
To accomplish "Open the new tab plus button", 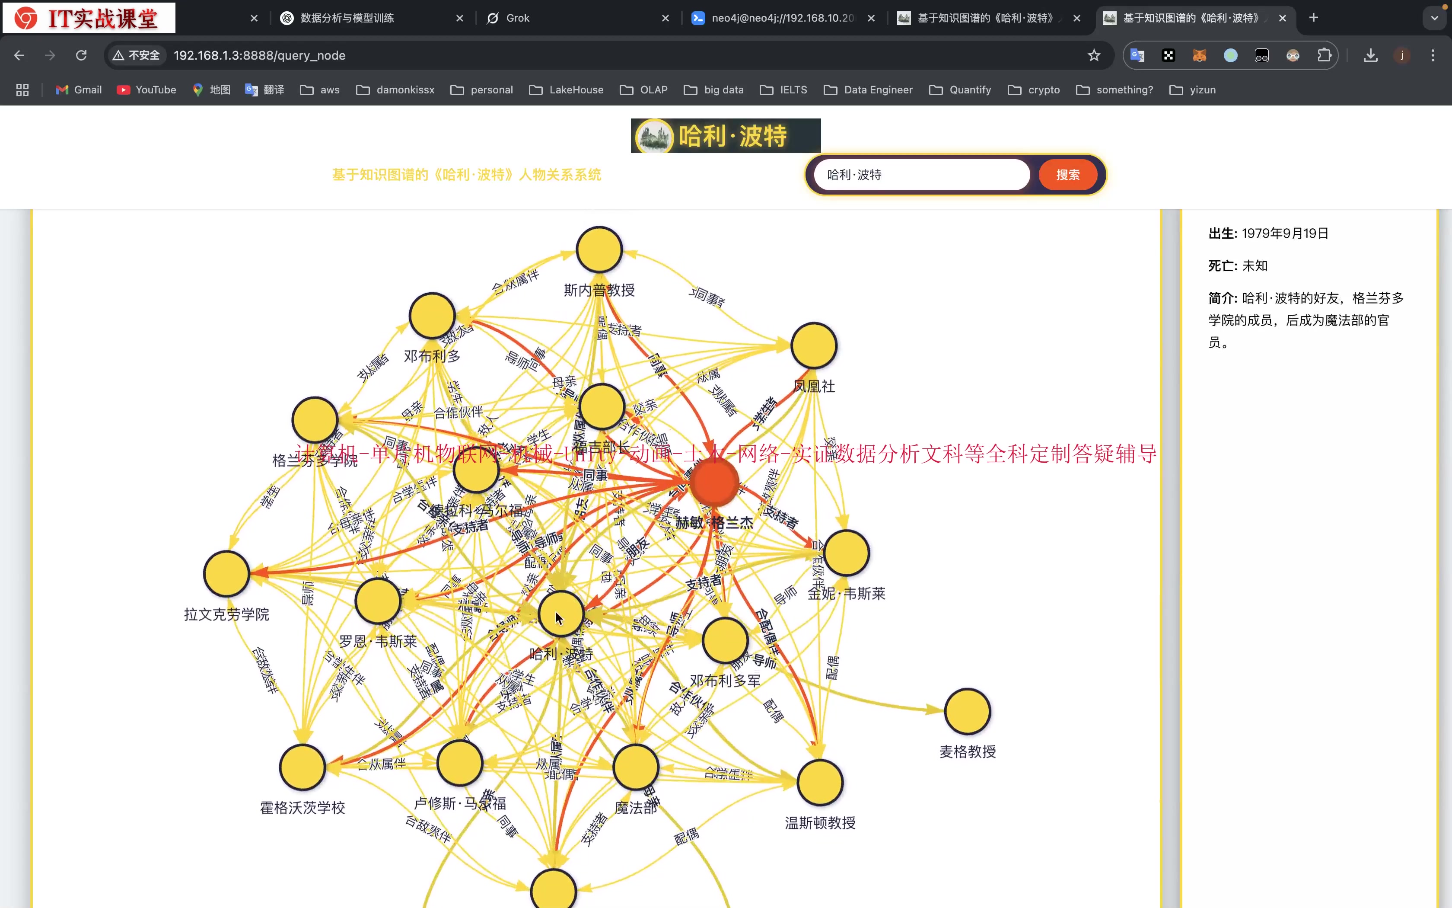I will pyautogui.click(x=1313, y=18).
